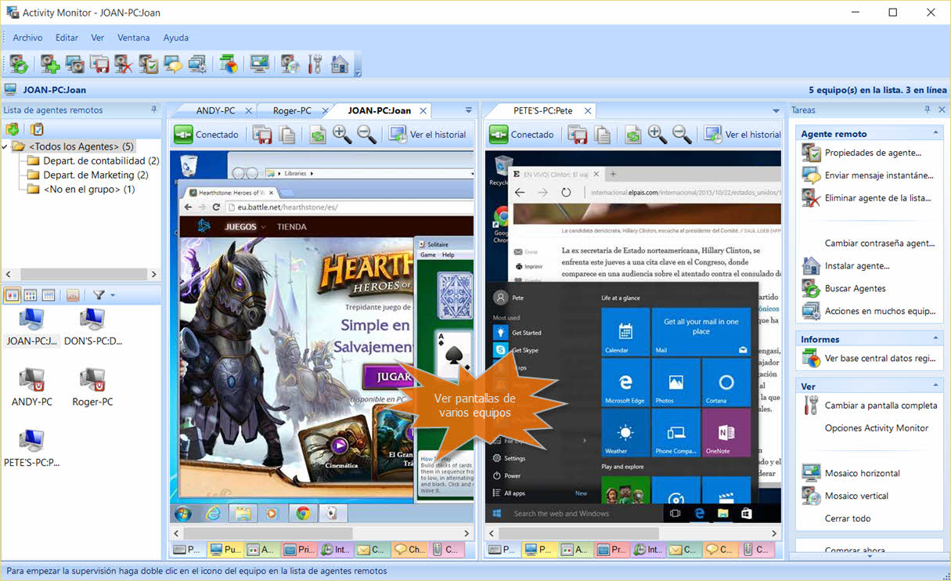This screenshot has width=951, height=581.
Task: Select the DON'S-PC agent icon
Action: [92, 319]
